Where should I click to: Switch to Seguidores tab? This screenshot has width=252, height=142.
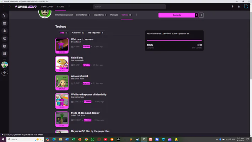(100, 15)
